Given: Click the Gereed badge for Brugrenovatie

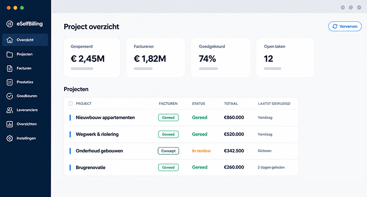Looking at the screenshot, I should [x=168, y=167].
